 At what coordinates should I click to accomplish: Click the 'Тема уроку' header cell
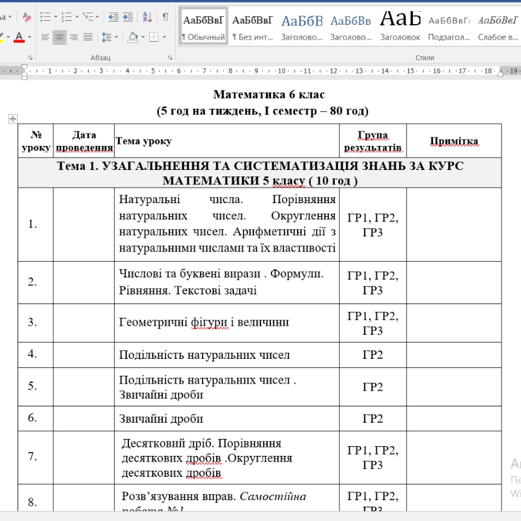click(x=227, y=141)
